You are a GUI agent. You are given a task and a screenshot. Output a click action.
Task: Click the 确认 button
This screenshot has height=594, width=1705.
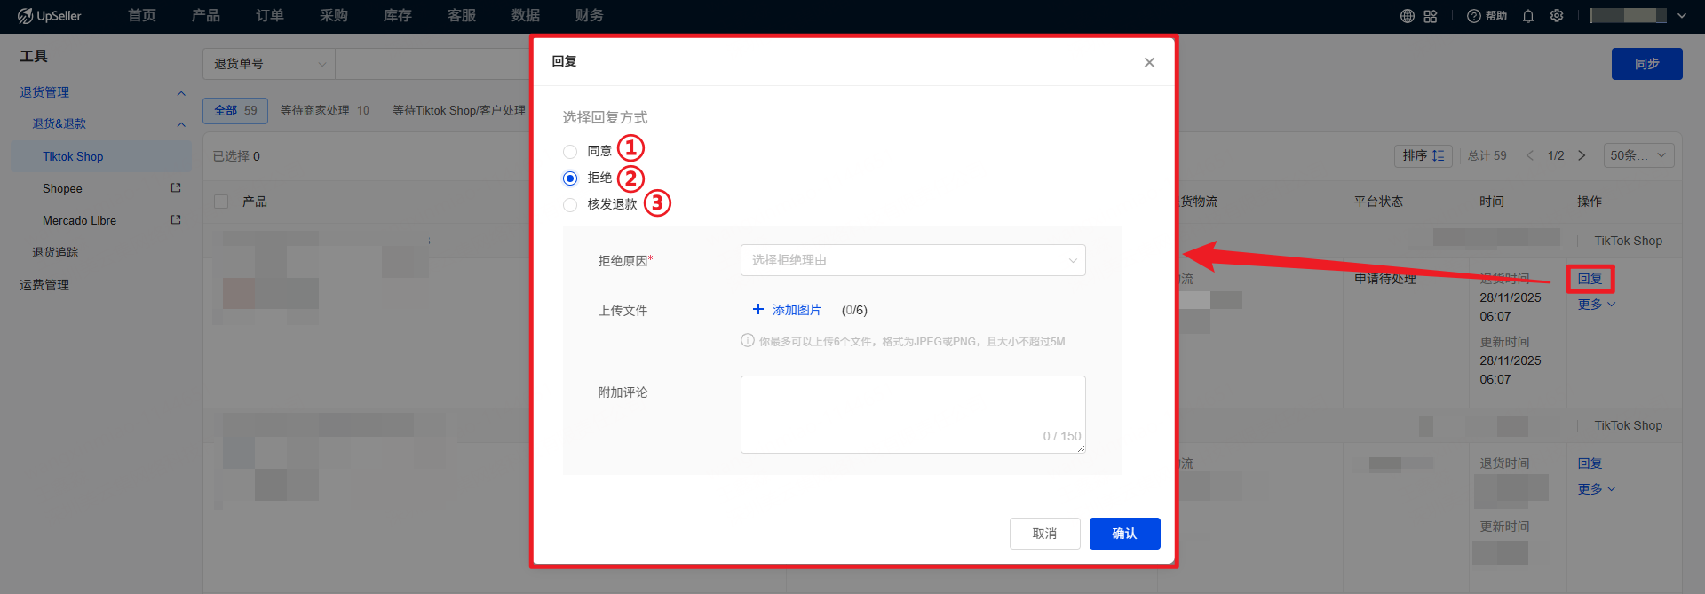coord(1124,534)
